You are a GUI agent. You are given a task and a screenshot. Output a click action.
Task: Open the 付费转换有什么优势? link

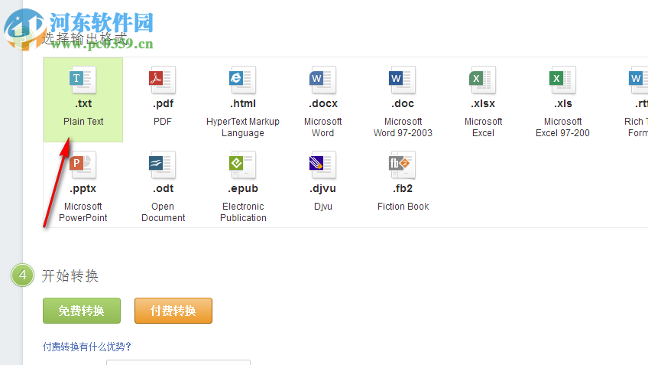[x=87, y=347]
